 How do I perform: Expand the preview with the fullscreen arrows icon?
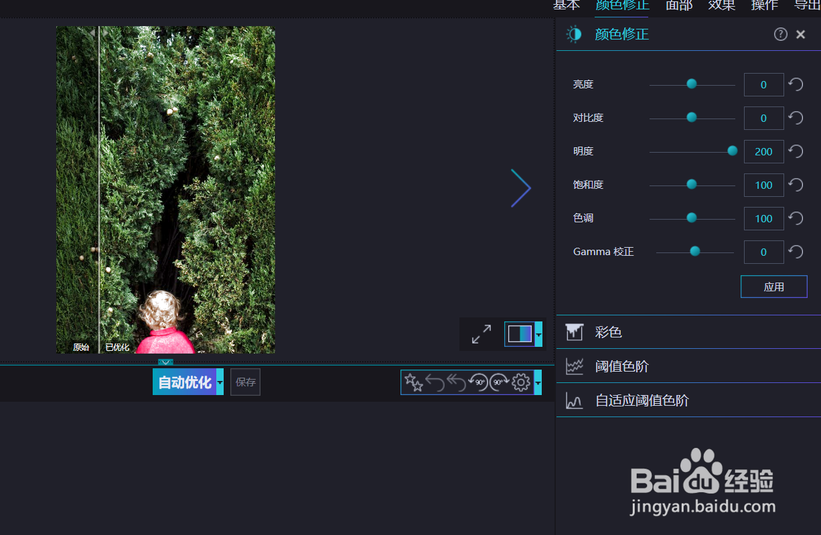(480, 333)
